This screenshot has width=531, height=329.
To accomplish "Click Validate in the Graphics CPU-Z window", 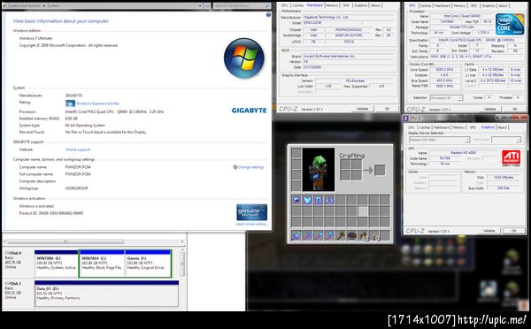I will pyautogui.click(x=489, y=231).
